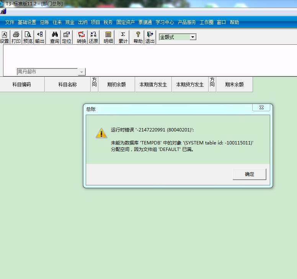Click the 输出 (Export) toolbar icon

coord(40,37)
